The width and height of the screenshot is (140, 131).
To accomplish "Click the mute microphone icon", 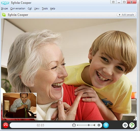I will point(74,125).
